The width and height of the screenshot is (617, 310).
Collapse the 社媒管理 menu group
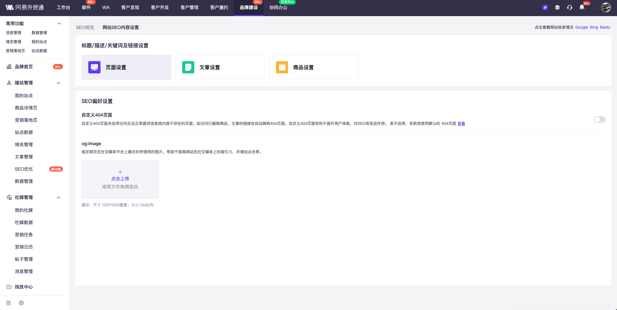pos(59,198)
